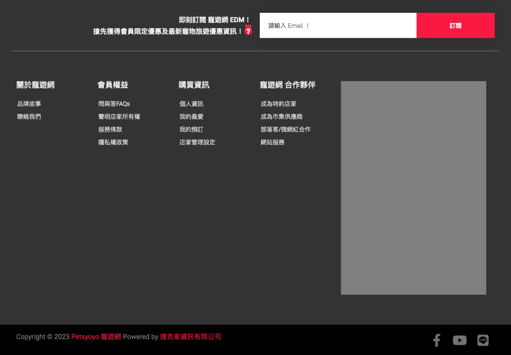The height and width of the screenshot is (355, 511).
Task: Open the 品牌故事 link
Action: point(29,104)
